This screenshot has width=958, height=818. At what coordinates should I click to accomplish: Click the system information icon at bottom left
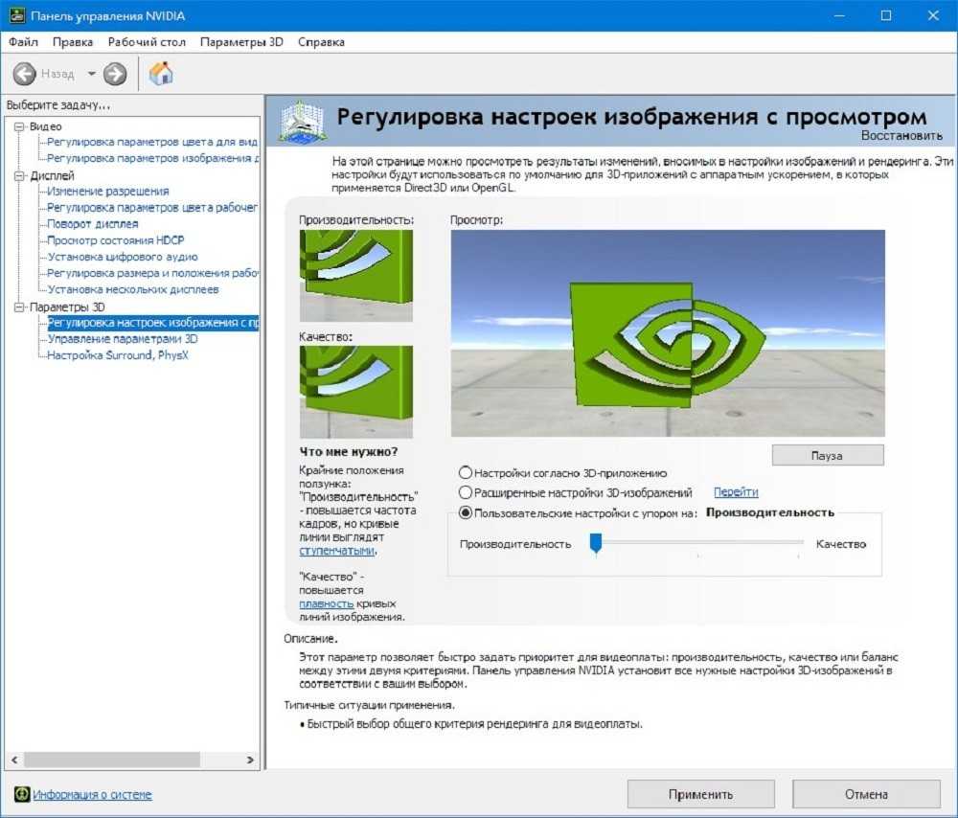pyautogui.click(x=21, y=794)
